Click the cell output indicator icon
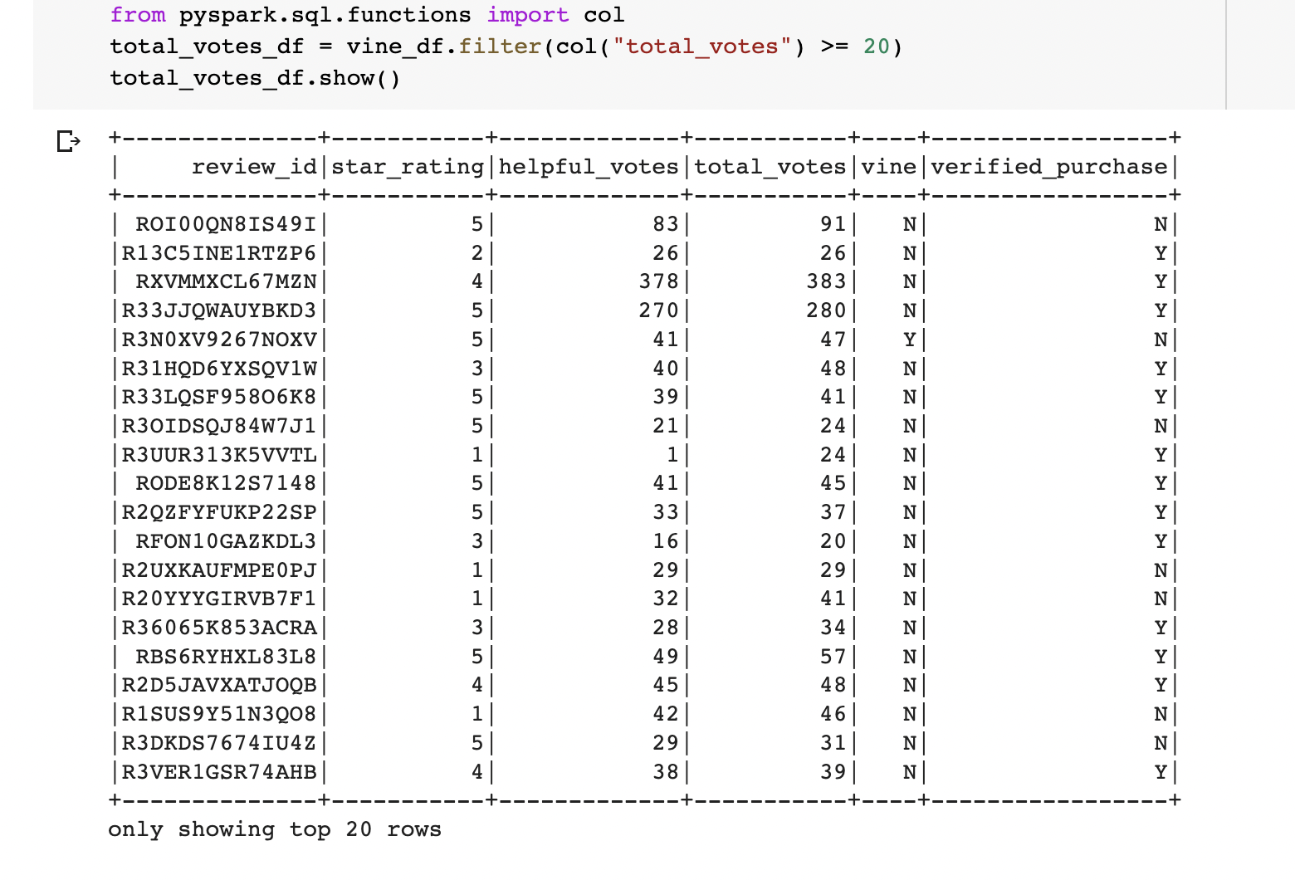This screenshot has width=1295, height=880. pos(67,142)
